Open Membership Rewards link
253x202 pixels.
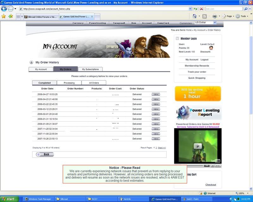point(197,66)
